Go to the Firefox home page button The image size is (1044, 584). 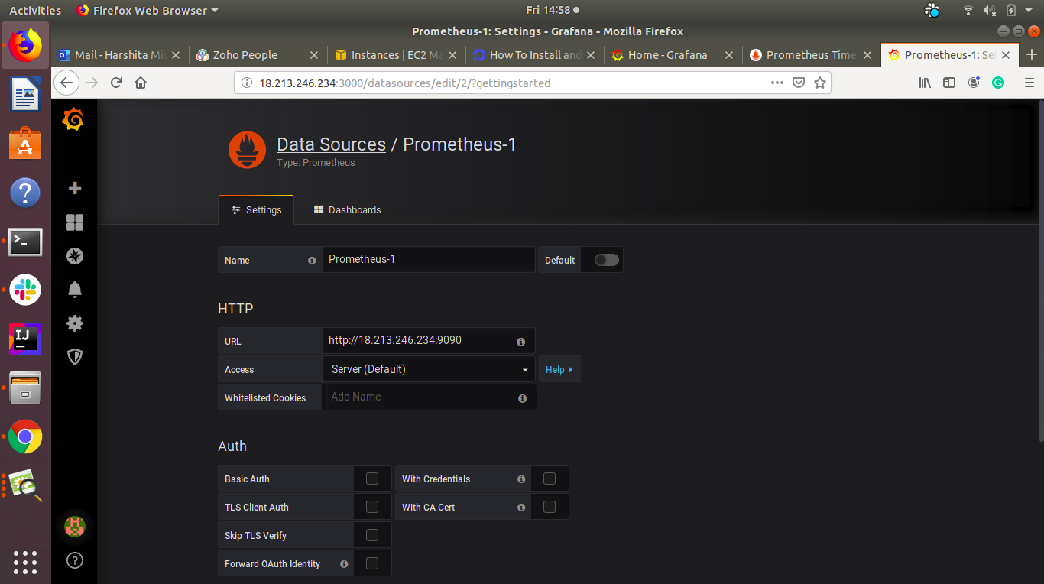pos(141,83)
